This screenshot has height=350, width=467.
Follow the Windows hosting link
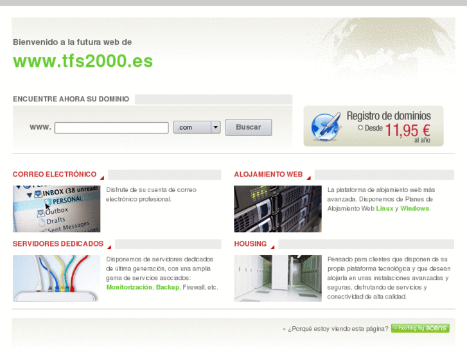[x=414, y=209]
